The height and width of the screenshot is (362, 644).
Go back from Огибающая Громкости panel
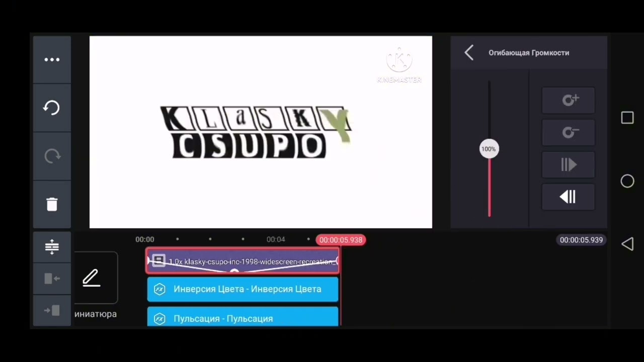(469, 53)
